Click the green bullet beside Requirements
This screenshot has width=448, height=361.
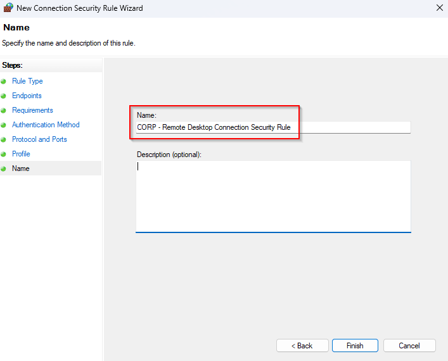pos(4,111)
